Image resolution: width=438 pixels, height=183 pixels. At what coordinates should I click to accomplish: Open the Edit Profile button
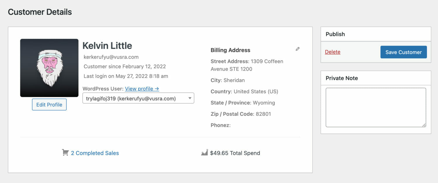coord(49,105)
